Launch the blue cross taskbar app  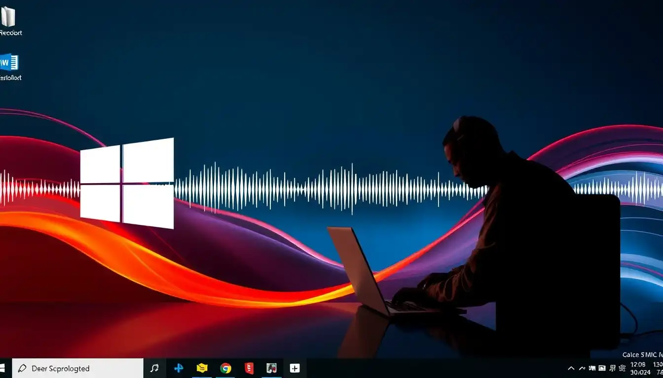click(179, 368)
